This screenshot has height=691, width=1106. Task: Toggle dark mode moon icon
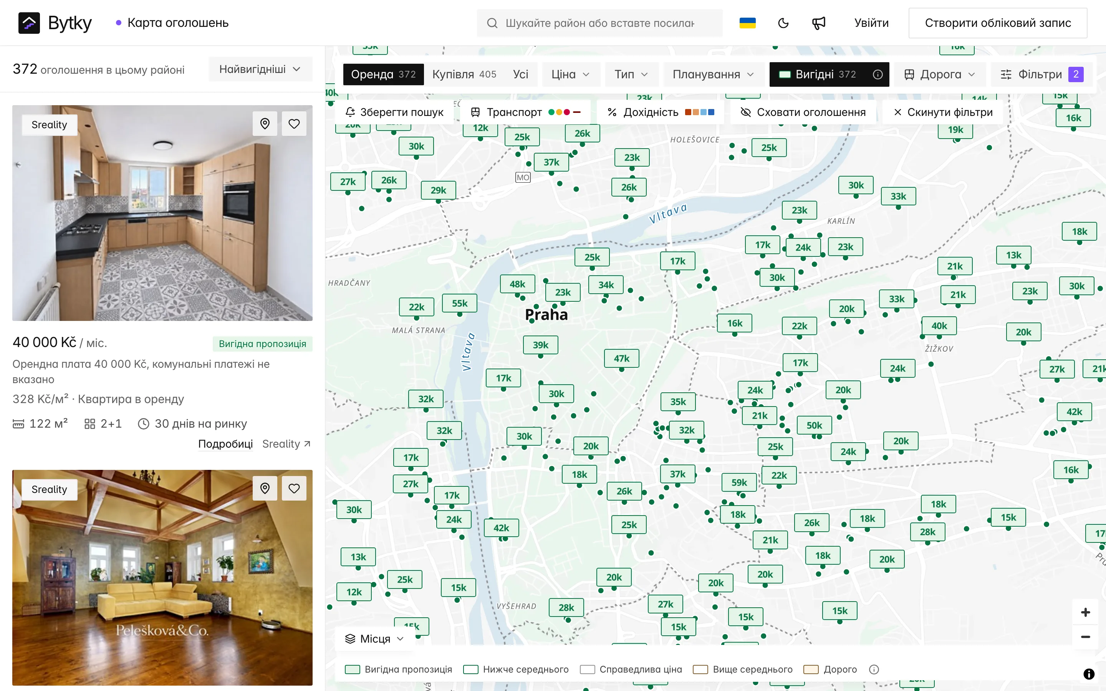783,23
